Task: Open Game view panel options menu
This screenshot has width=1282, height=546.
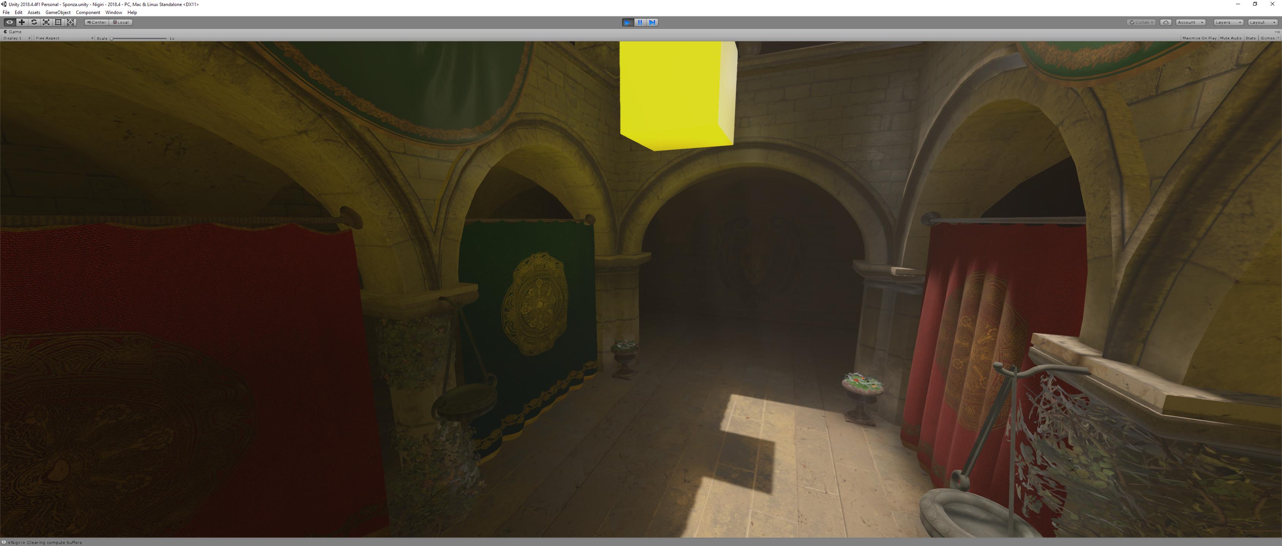Action: (x=1277, y=32)
